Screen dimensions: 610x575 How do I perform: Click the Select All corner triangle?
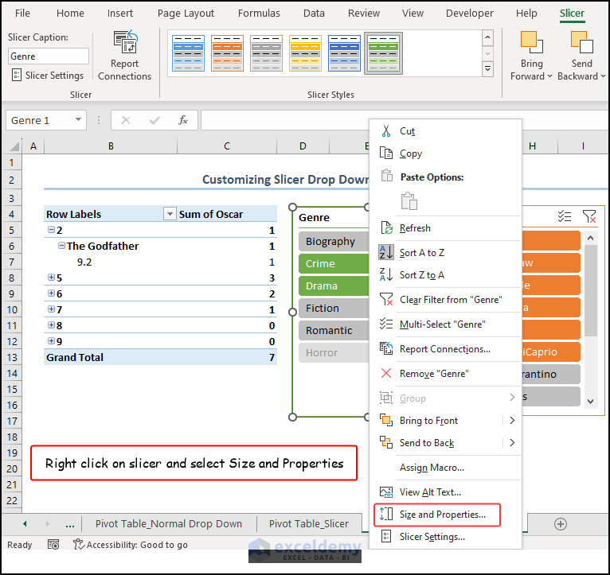tap(14, 146)
